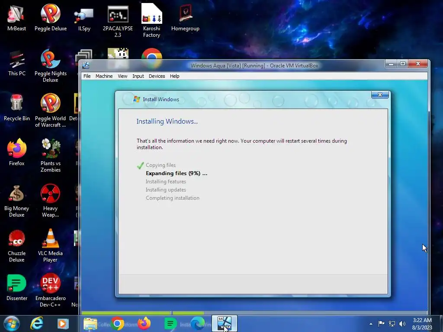443x332 pixels.
Task: Click the Installing features step text
Action: [x=166, y=182]
